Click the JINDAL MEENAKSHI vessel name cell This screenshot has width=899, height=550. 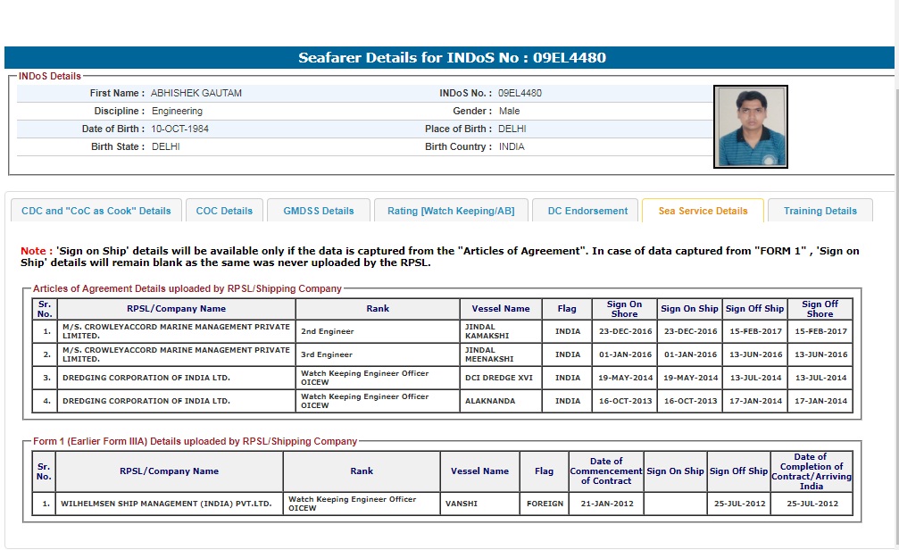(502, 354)
